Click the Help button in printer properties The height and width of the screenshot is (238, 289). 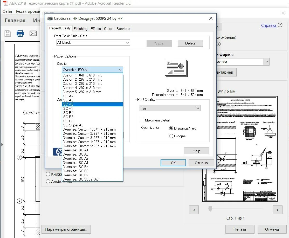[x=196, y=151]
